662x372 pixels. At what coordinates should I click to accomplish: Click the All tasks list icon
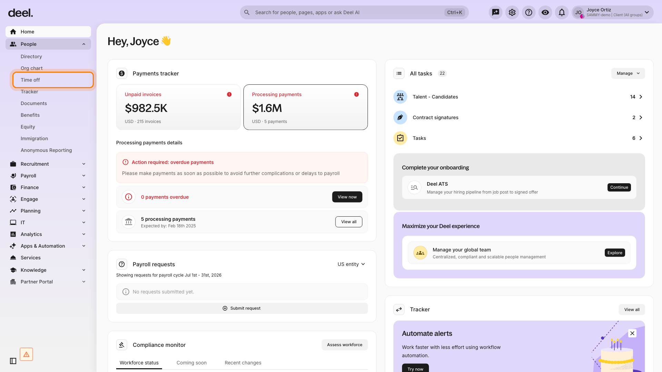click(x=399, y=73)
